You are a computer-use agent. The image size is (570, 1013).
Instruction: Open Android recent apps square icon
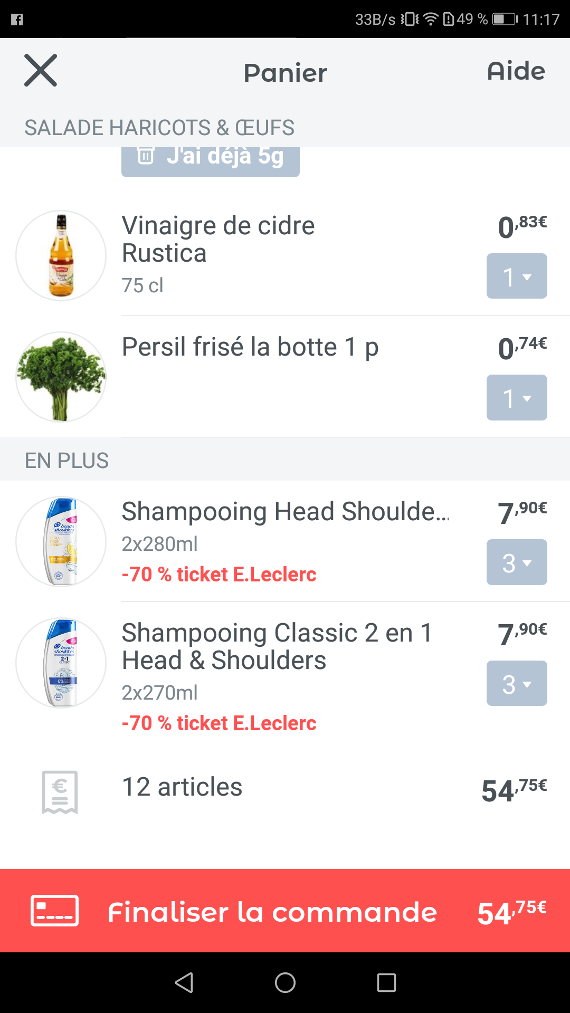click(386, 982)
